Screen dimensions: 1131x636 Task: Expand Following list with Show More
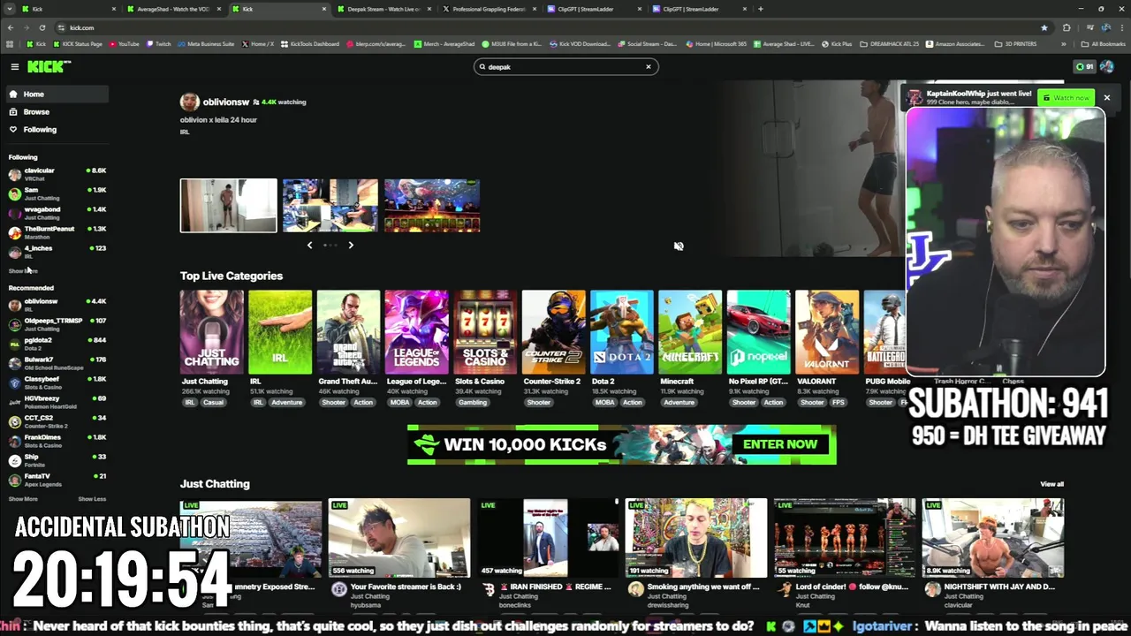(23, 271)
